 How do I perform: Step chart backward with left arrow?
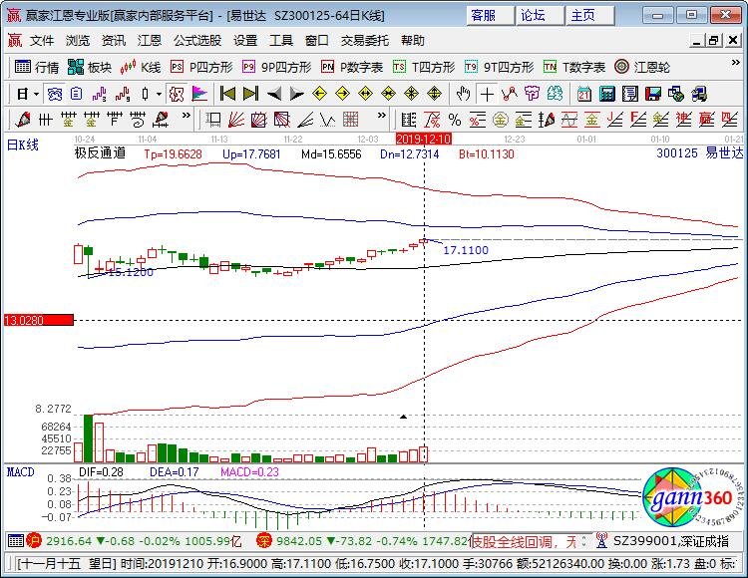[274, 94]
